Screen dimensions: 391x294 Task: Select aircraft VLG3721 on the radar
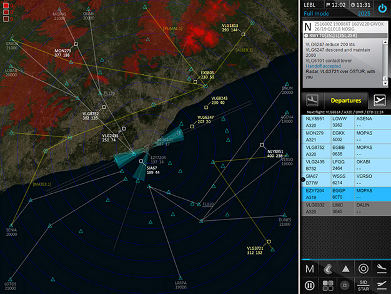coord(269,241)
